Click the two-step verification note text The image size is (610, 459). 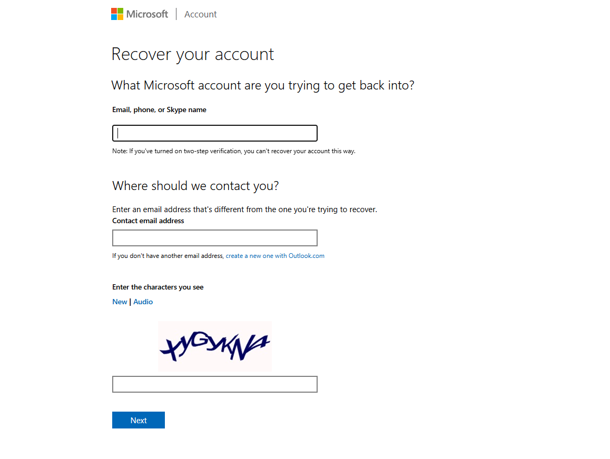234,151
